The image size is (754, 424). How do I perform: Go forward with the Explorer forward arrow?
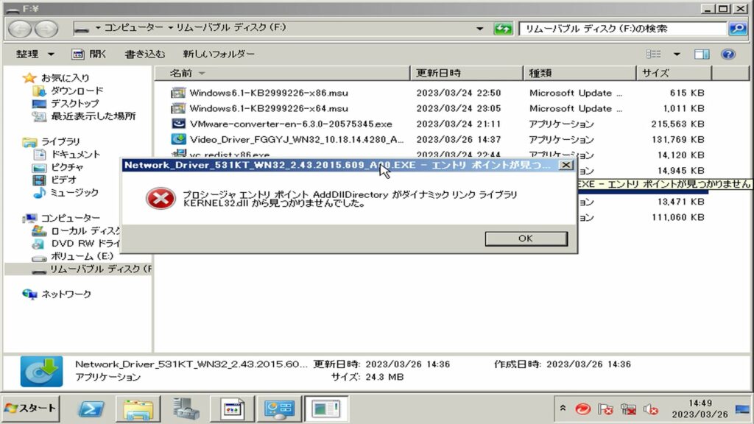(46, 29)
